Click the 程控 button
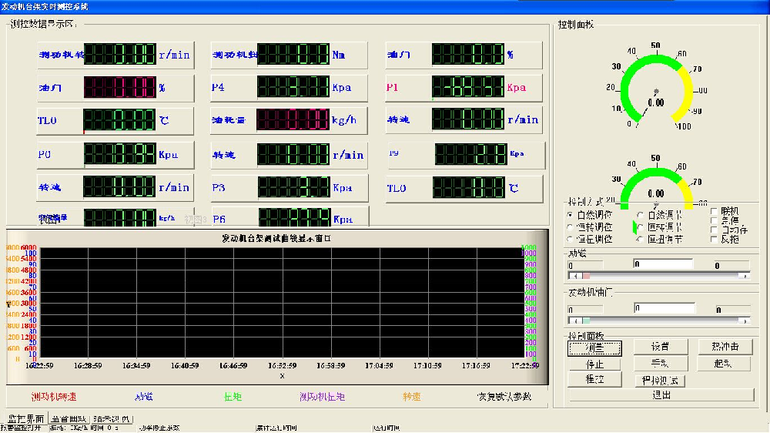This screenshot has height=433, width=770. point(594,379)
